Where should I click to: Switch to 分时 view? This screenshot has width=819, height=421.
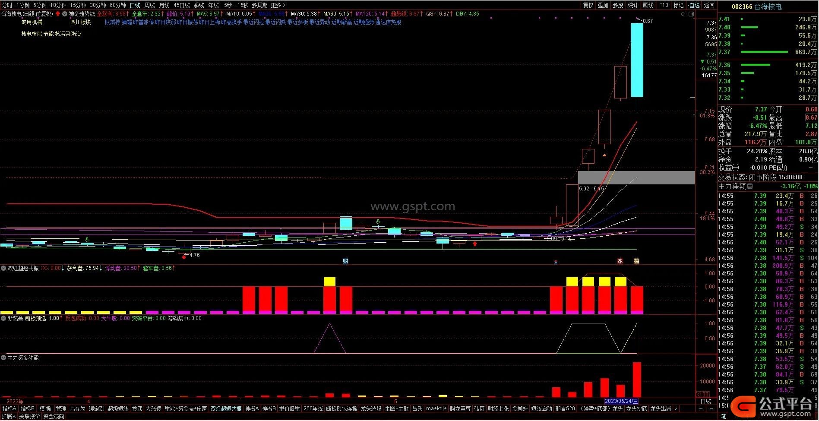pyautogui.click(x=7, y=5)
